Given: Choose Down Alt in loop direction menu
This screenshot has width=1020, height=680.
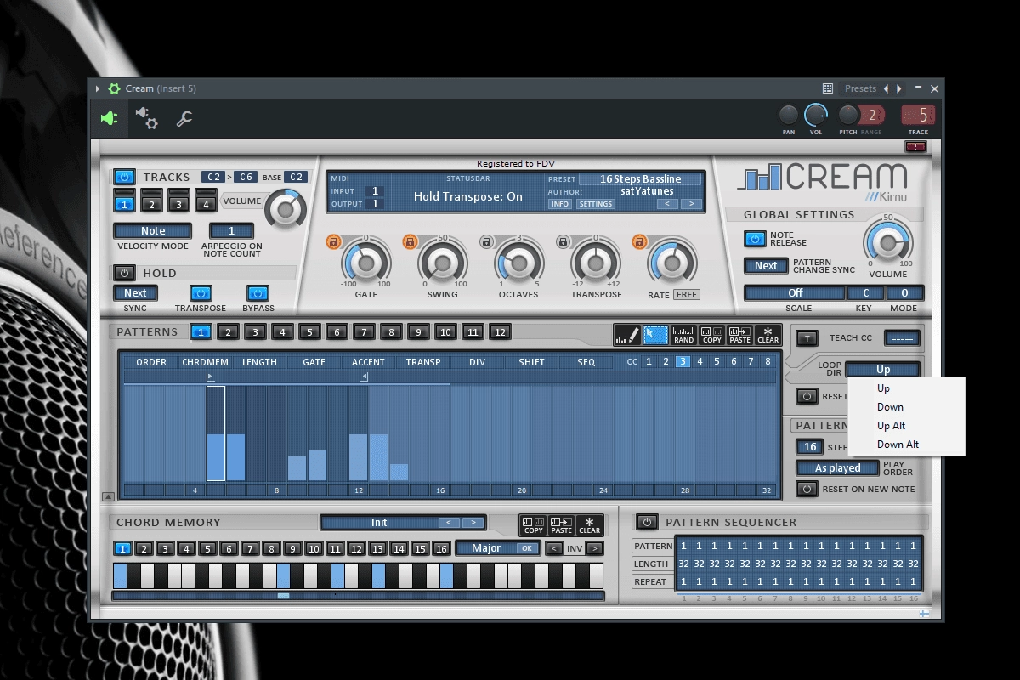Looking at the screenshot, I should (x=898, y=445).
